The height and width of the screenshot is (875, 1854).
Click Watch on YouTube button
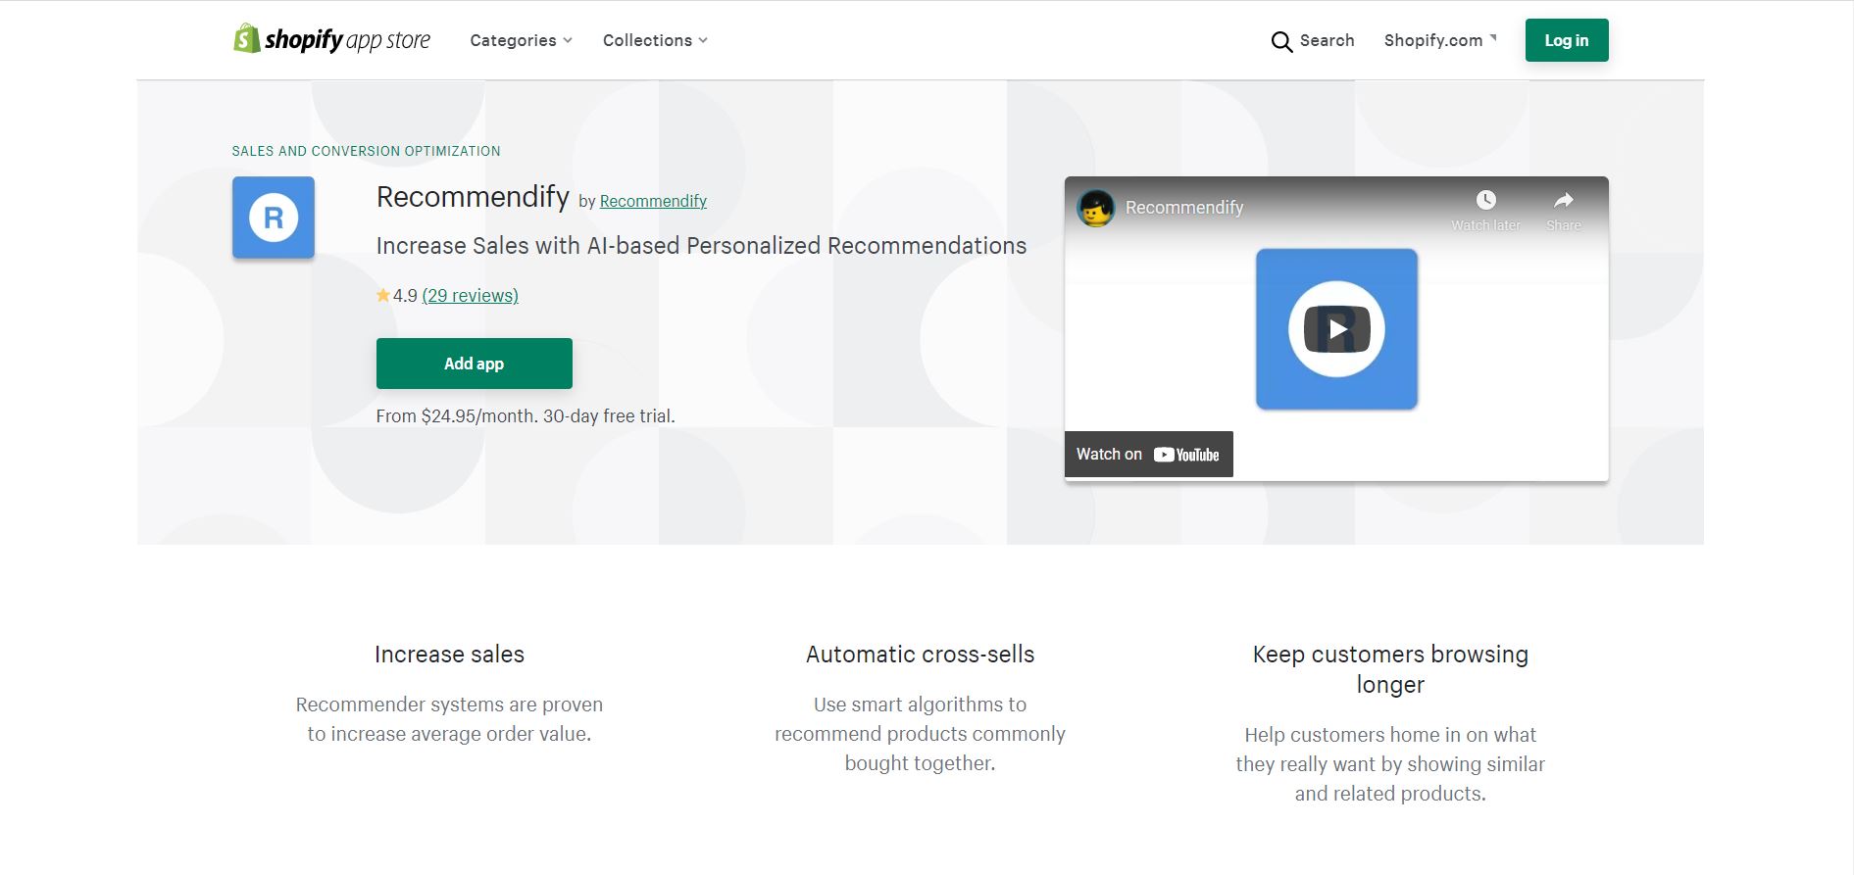(x=1149, y=455)
